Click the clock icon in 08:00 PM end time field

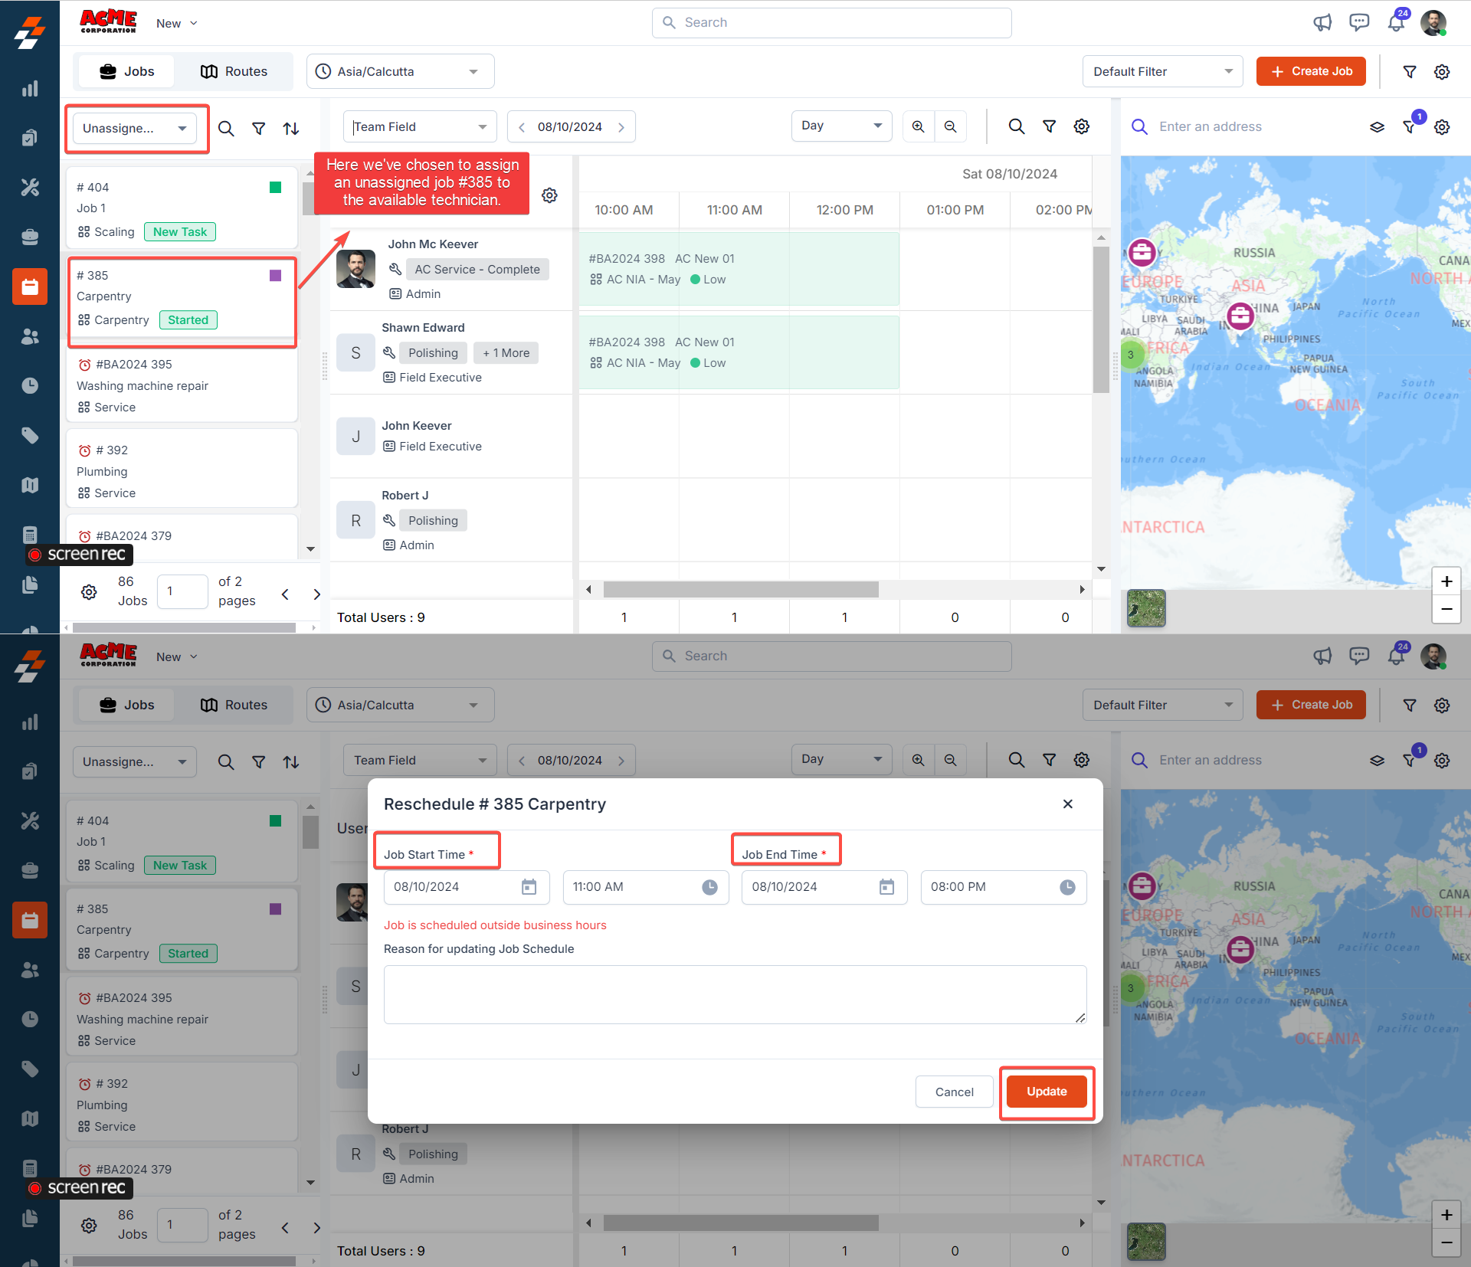pyautogui.click(x=1067, y=887)
